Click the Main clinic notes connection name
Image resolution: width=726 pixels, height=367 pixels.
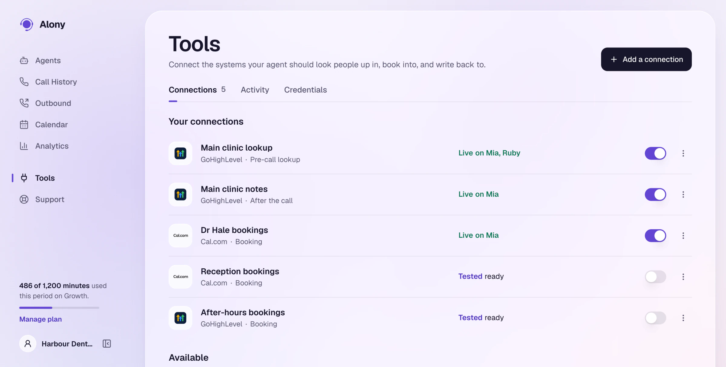[x=234, y=189]
